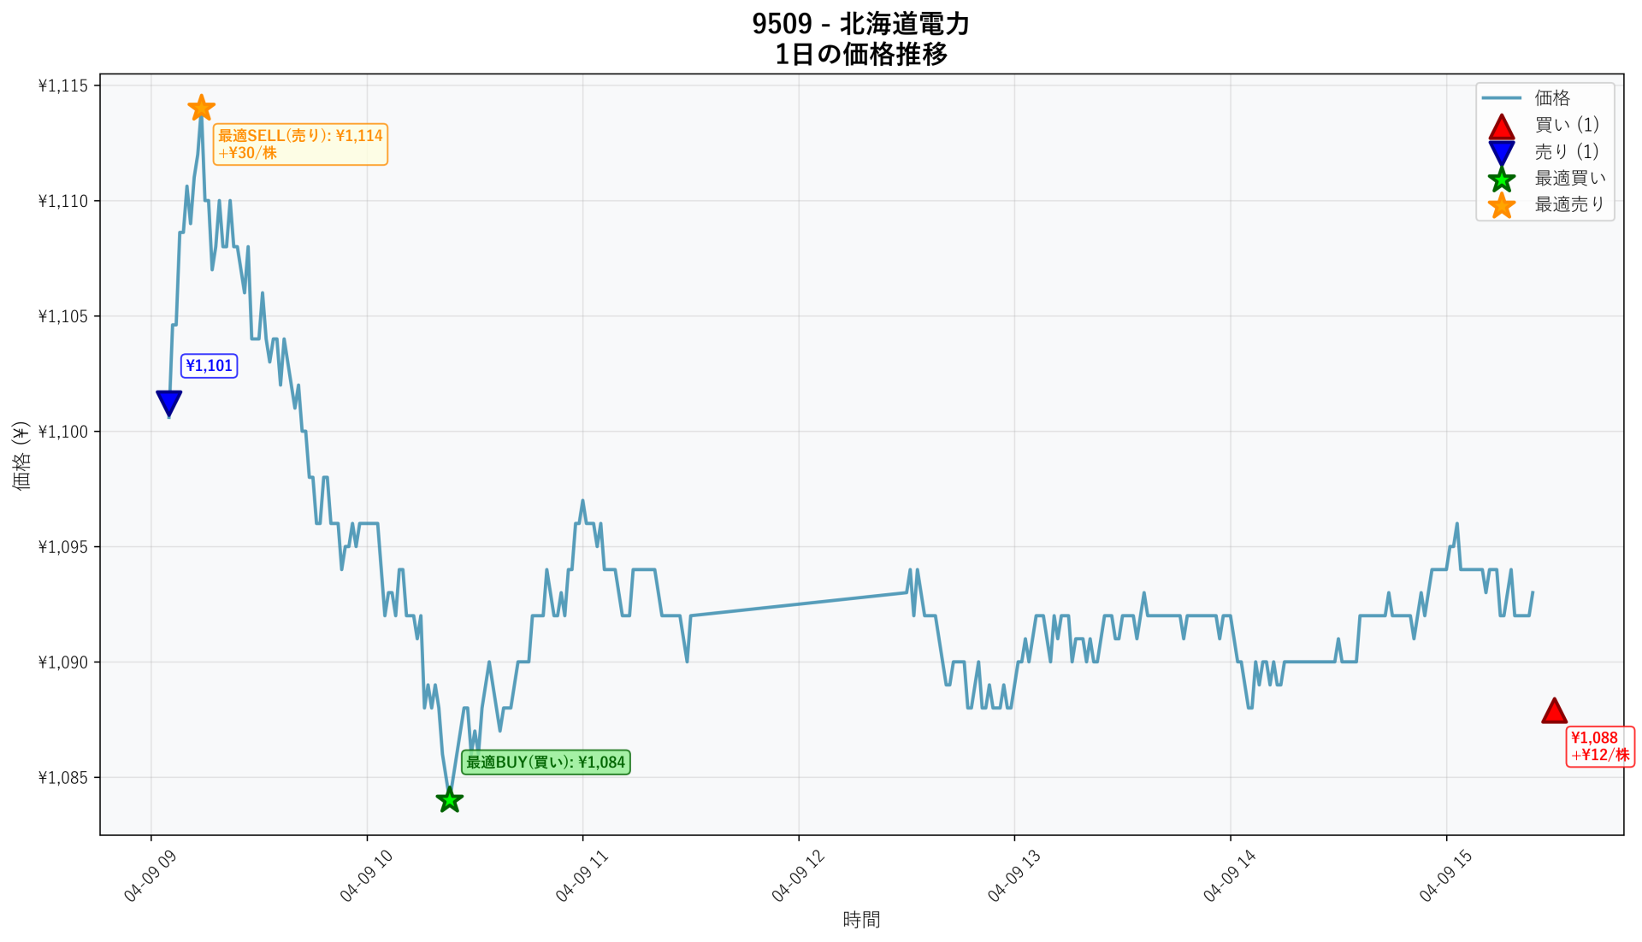Image resolution: width=1642 pixels, height=942 pixels.
Task: Click the ¥1,101 price label
Action: (210, 364)
